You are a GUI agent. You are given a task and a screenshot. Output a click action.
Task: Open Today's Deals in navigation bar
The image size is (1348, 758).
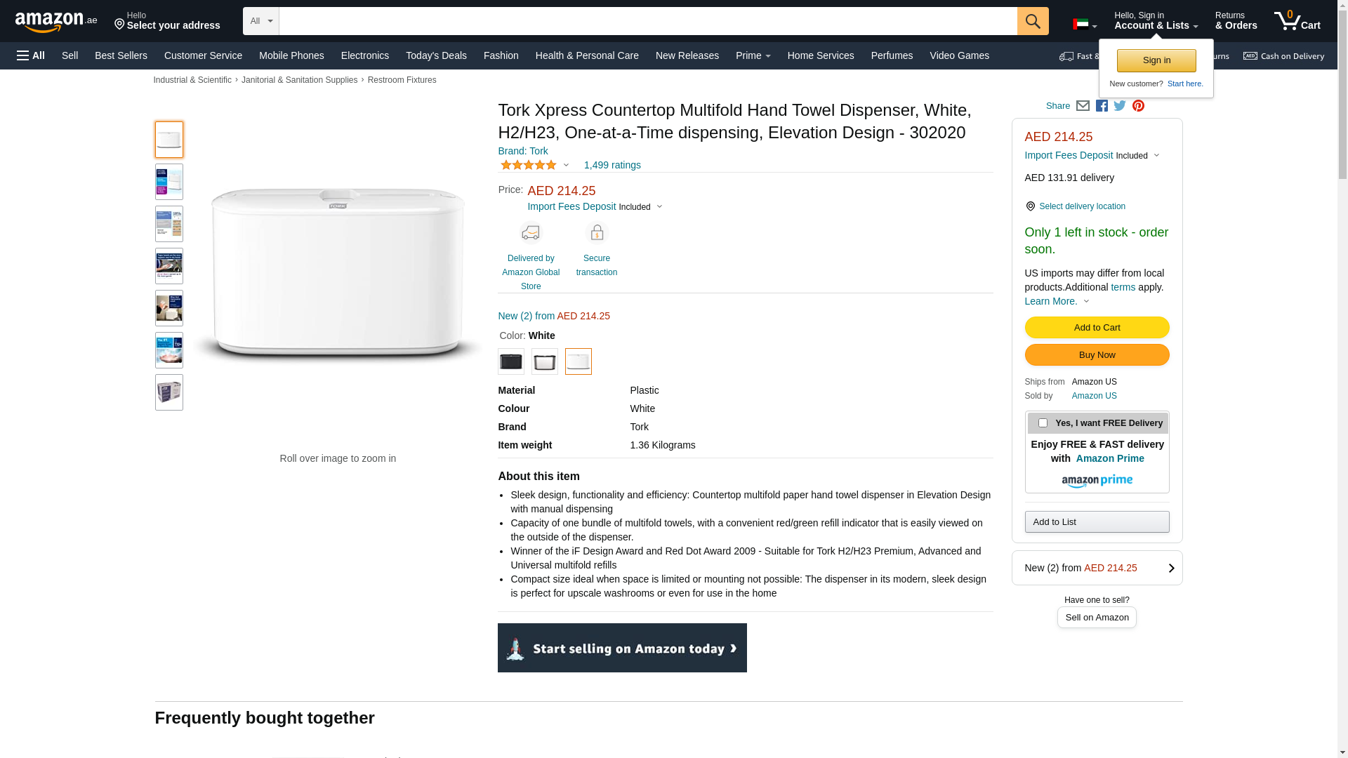pyautogui.click(x=436, y=55)
